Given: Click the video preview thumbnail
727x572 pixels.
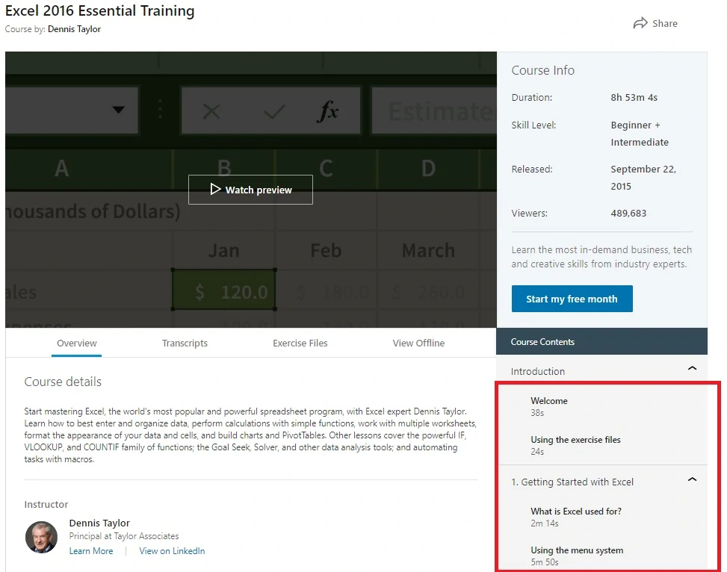Looking at the screenshot, I should pos(251,190).
